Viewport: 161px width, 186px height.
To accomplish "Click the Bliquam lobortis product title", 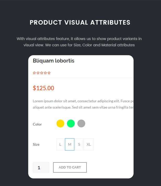I will pyautogui.click(x=54, y=61).
